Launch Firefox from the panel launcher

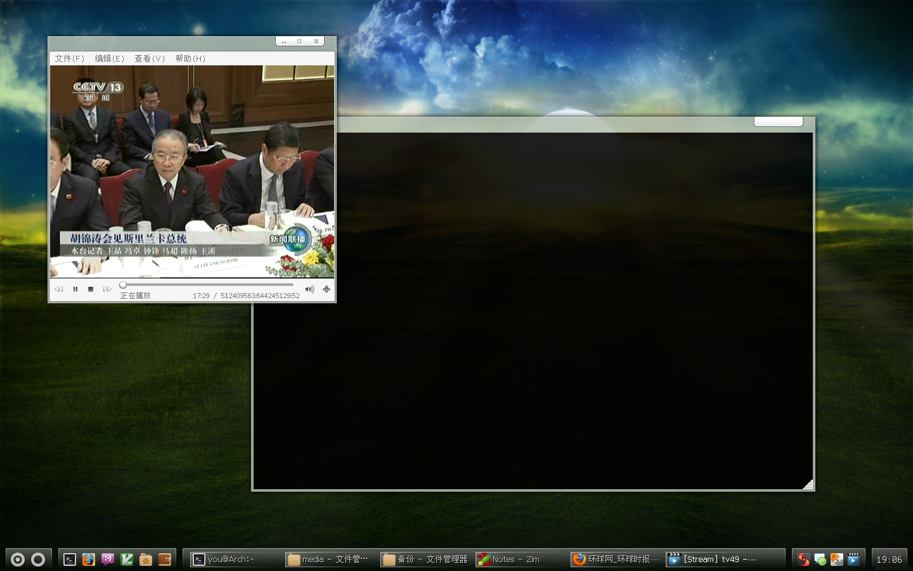89,559
